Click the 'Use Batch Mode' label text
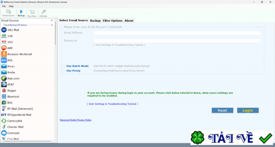The image size is (275, 147). pyautogui.click(x=78, y=66)
